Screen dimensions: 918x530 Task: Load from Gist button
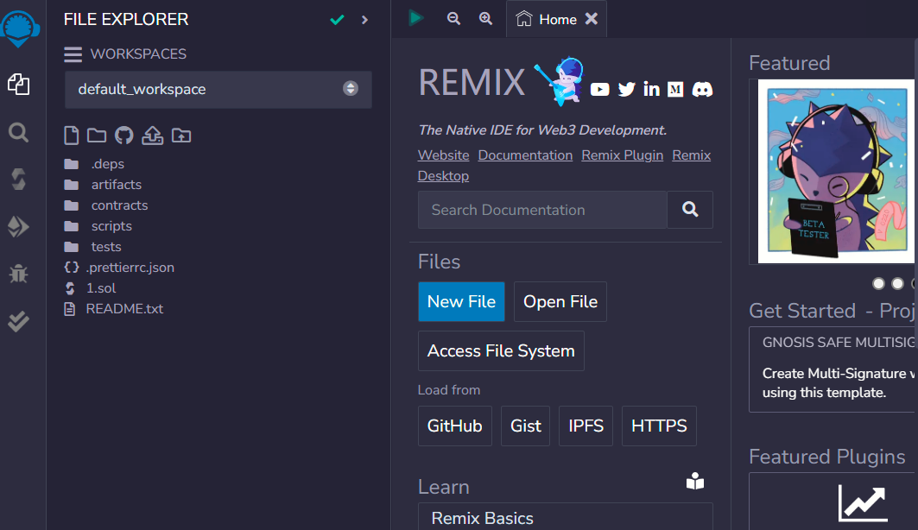click(x=526, y=426)
